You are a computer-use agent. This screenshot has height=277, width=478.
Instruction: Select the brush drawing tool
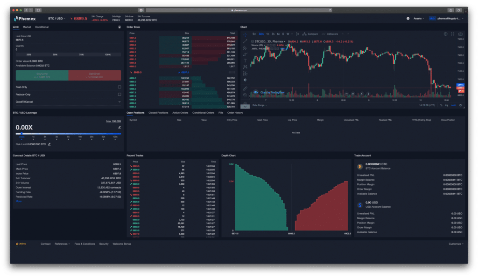[245, 54]
